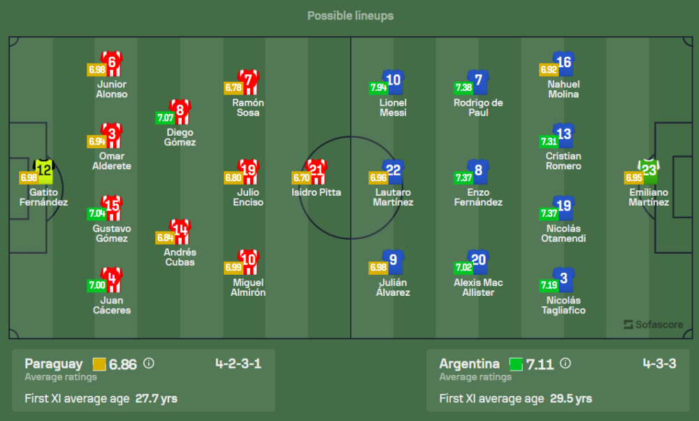Click Lionel Messi's number 10 jersey

pyautogui.click(x=394, y=81)
